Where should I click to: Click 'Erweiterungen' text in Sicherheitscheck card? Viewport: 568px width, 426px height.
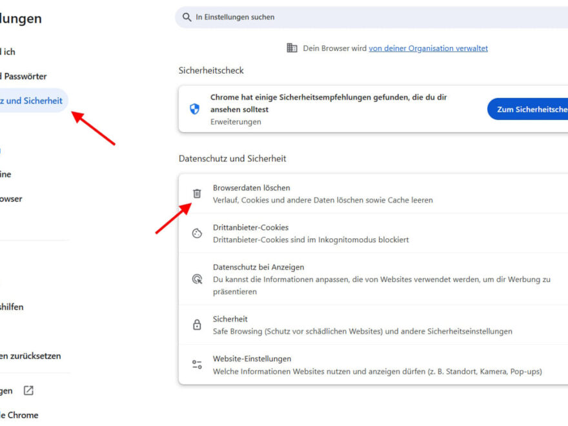pos(236,122)
